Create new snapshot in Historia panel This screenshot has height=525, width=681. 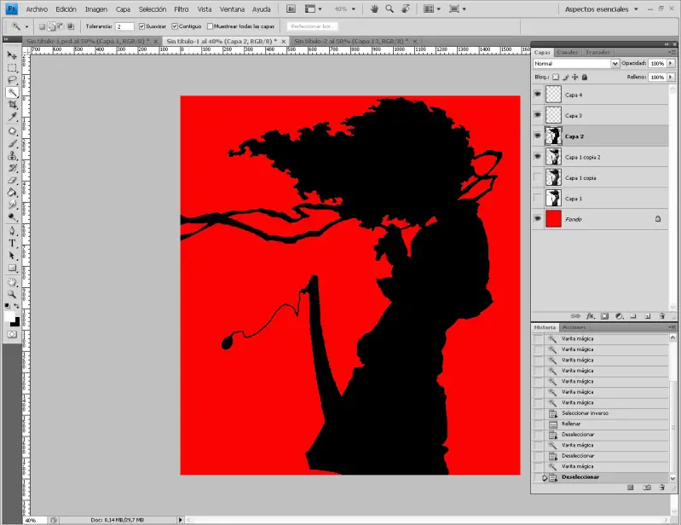tap(647, 487)
